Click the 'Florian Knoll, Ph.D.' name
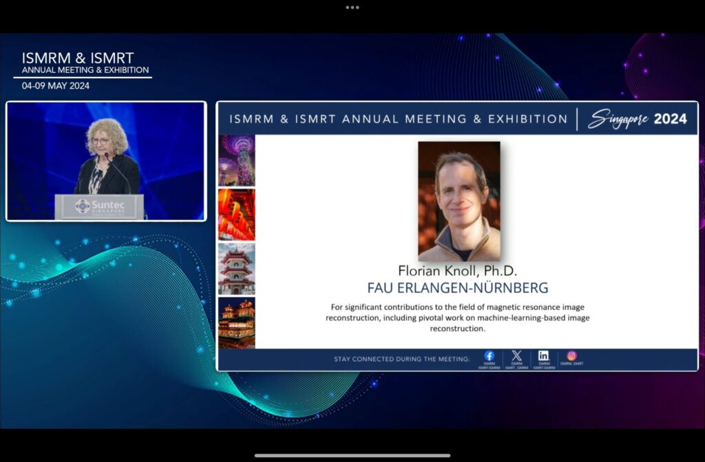Screen dimensions: 705x462 pyautogui.click(x=458, y=271)
